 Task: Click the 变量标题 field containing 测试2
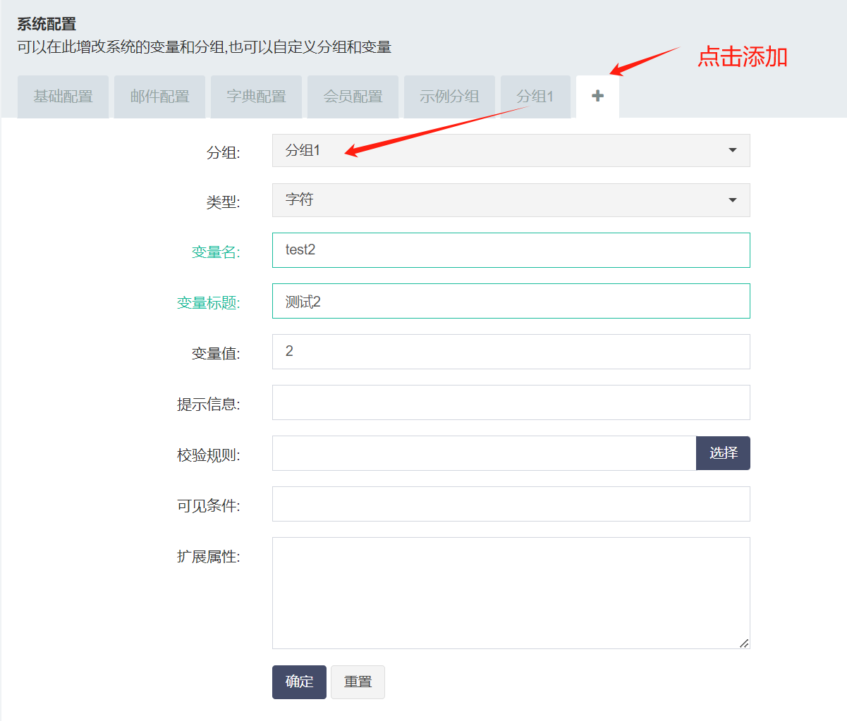(511, 301)
